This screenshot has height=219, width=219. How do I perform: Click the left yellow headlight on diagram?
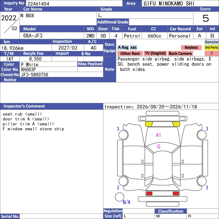tap(149, 124)
